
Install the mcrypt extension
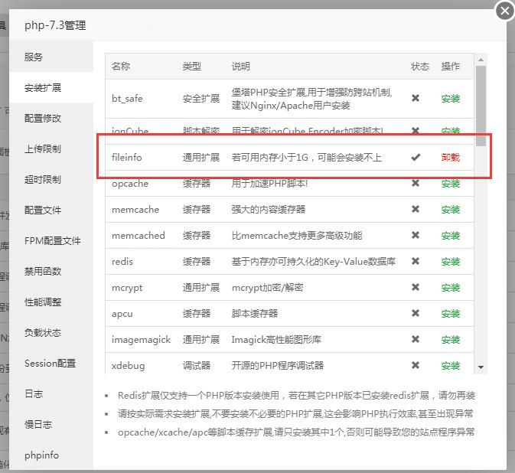(x=451, y=288)
